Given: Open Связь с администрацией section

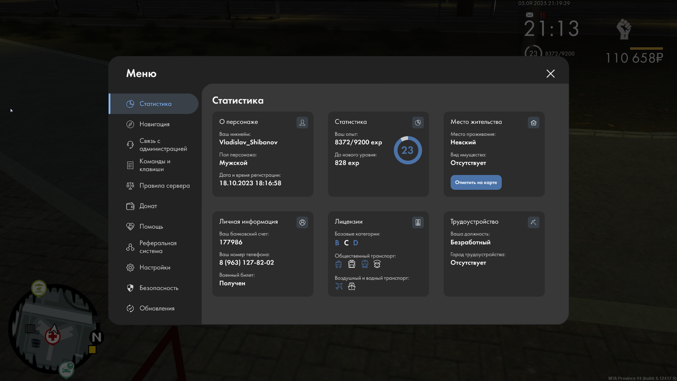Looking at the screenshot, I should point(153,145).
